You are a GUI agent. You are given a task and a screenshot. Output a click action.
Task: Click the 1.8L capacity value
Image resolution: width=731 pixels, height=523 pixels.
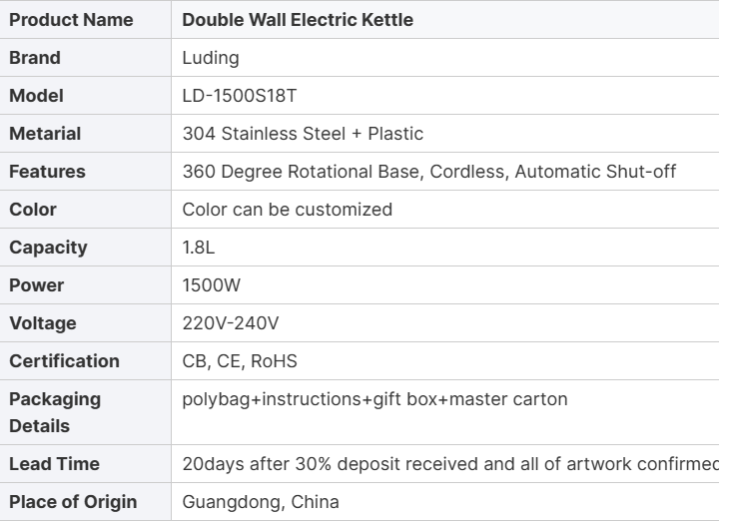click(199, 248)
